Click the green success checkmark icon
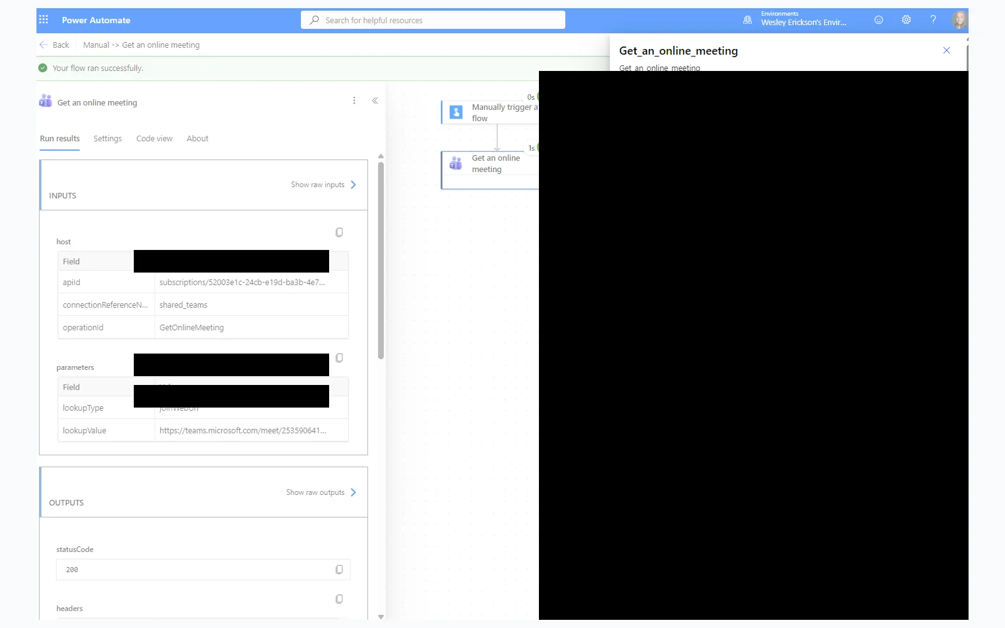 [43, 68]
